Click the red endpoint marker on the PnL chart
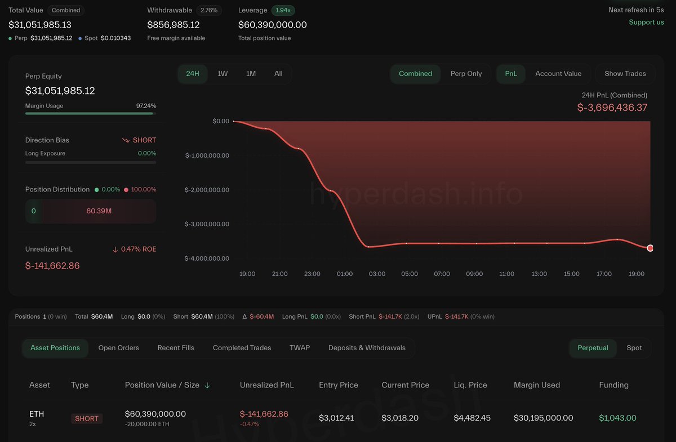676x442 pixels. pos(650,247)
